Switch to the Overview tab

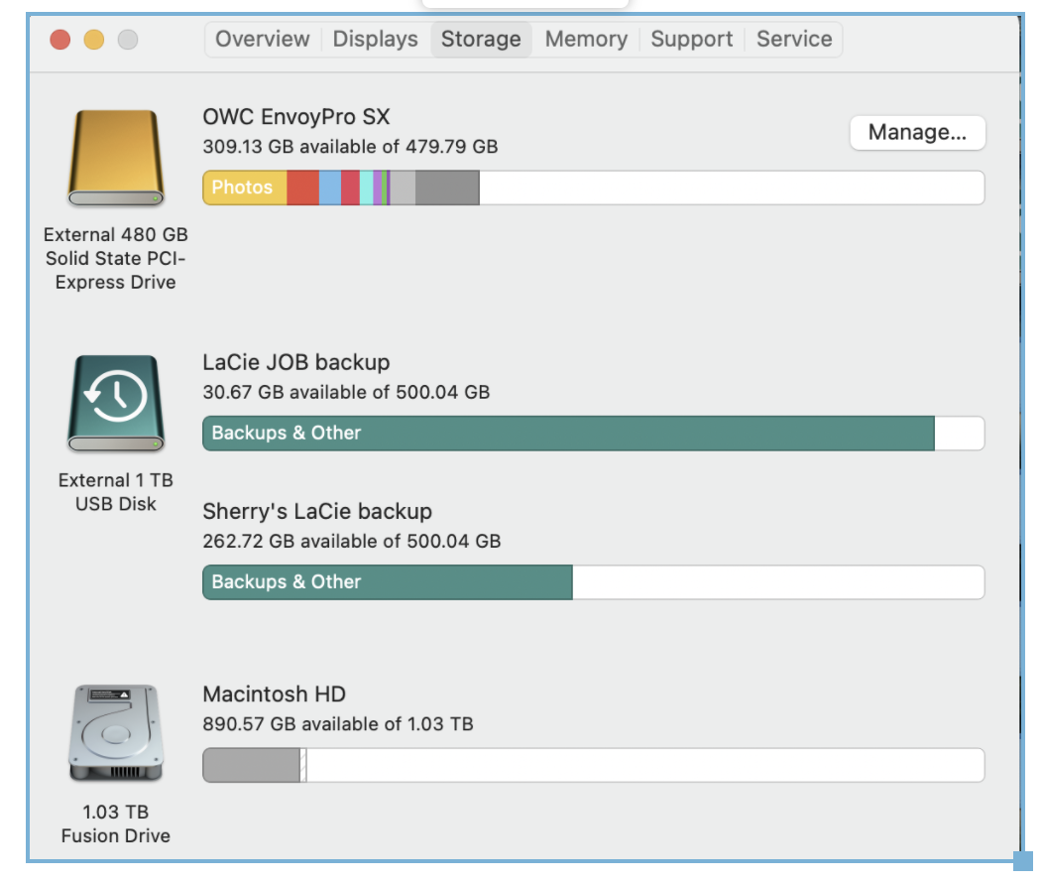click(263, 40)
